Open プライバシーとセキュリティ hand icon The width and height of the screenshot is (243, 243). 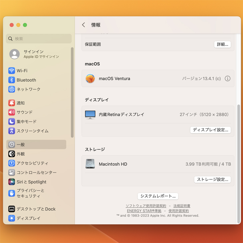(12, 193)
